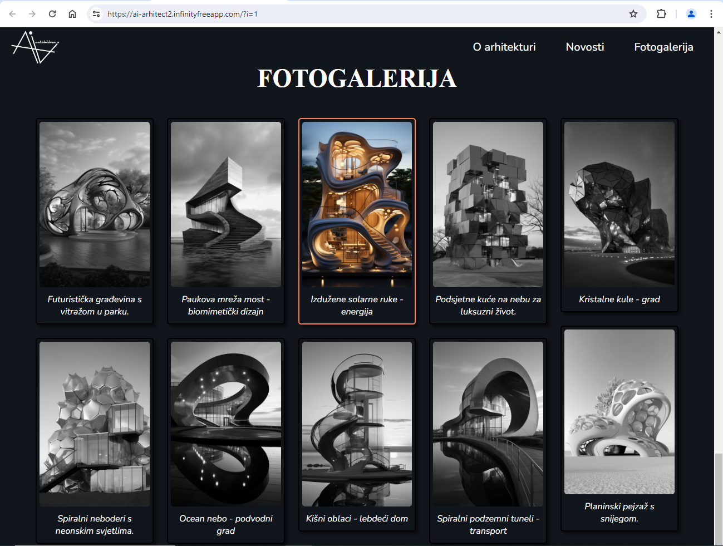The image size is (723, 546).
Task: Click the AI arhitektura site logo
Action: coord(35,47)
